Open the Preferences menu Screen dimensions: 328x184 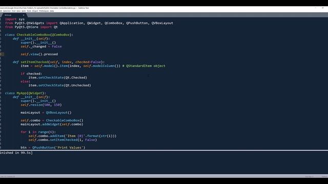pyautogui.click(x=44, y=11)
